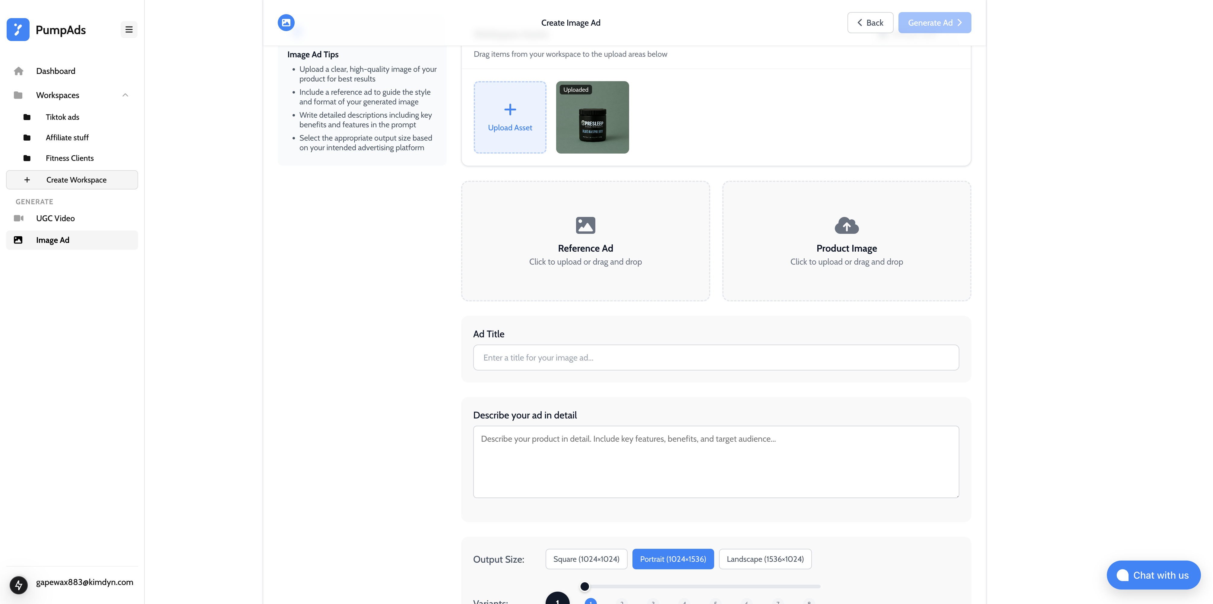Click the Fitness Clients folder icon
The image size is (1213, 604).
[x=27, y=158]
